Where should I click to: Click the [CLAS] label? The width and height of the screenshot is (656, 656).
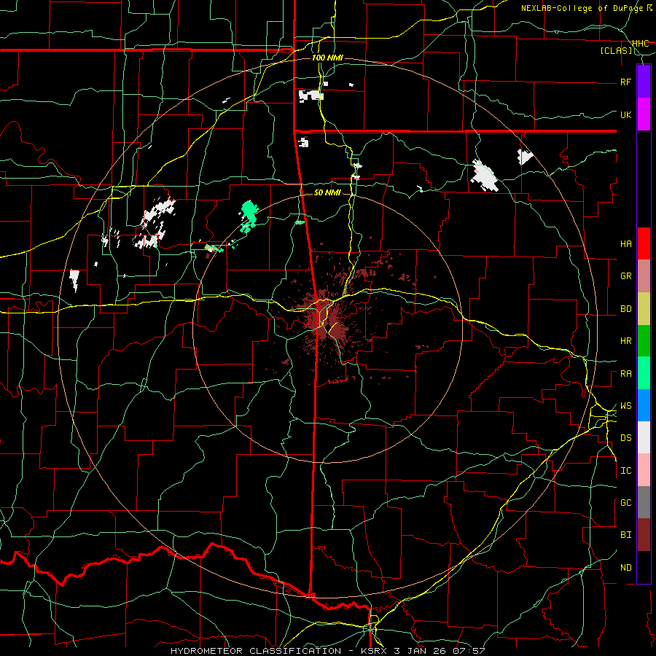(616, 51)
